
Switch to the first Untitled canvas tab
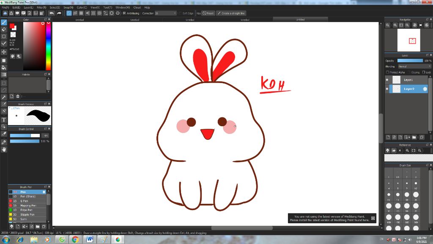click(x=79, y=20)
